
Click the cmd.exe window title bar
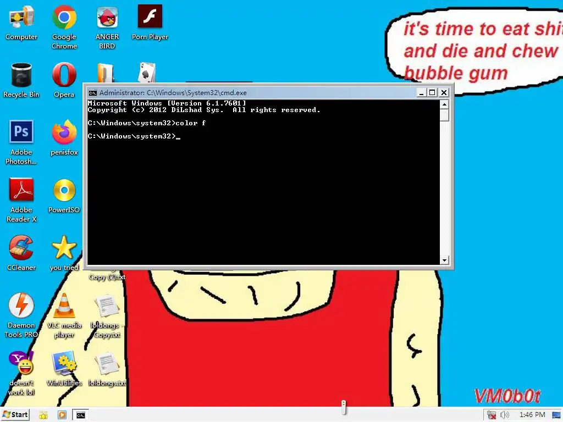[251, 92]
